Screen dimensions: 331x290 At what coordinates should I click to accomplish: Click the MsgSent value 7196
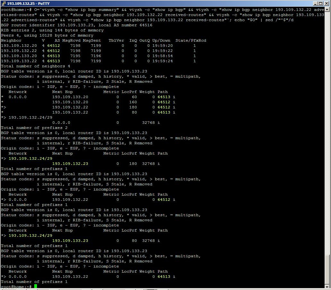pos(96,56)
